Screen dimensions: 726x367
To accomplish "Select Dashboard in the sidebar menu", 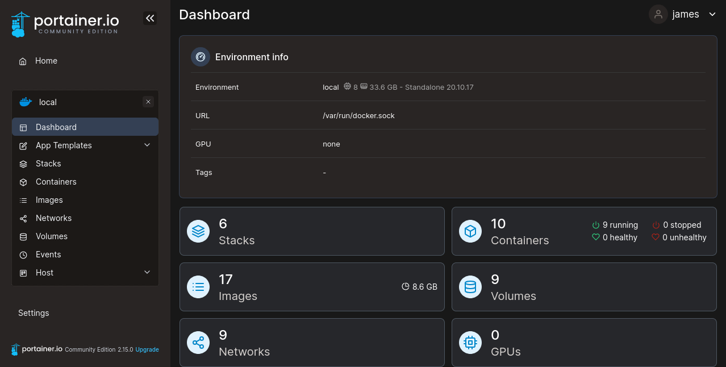I will [56, 127].
